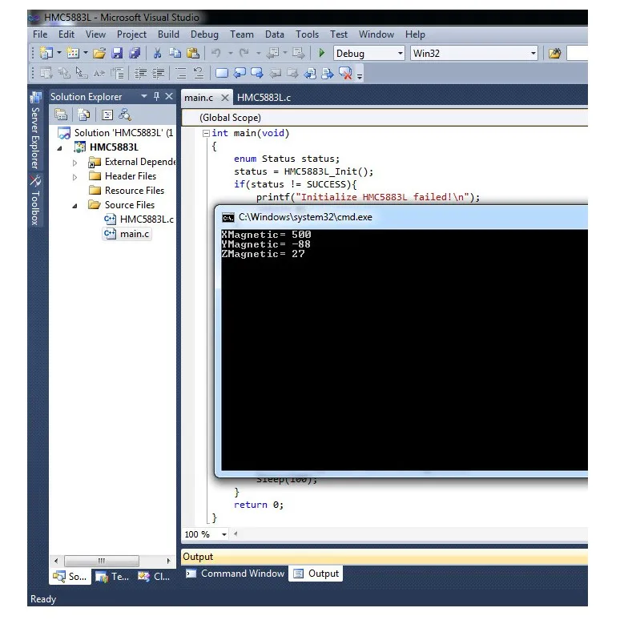The width and height of the screenshot is (620, 620).
Task: Click the Solution Explorer scroll right arrow
Action: (x=168, y=561)
